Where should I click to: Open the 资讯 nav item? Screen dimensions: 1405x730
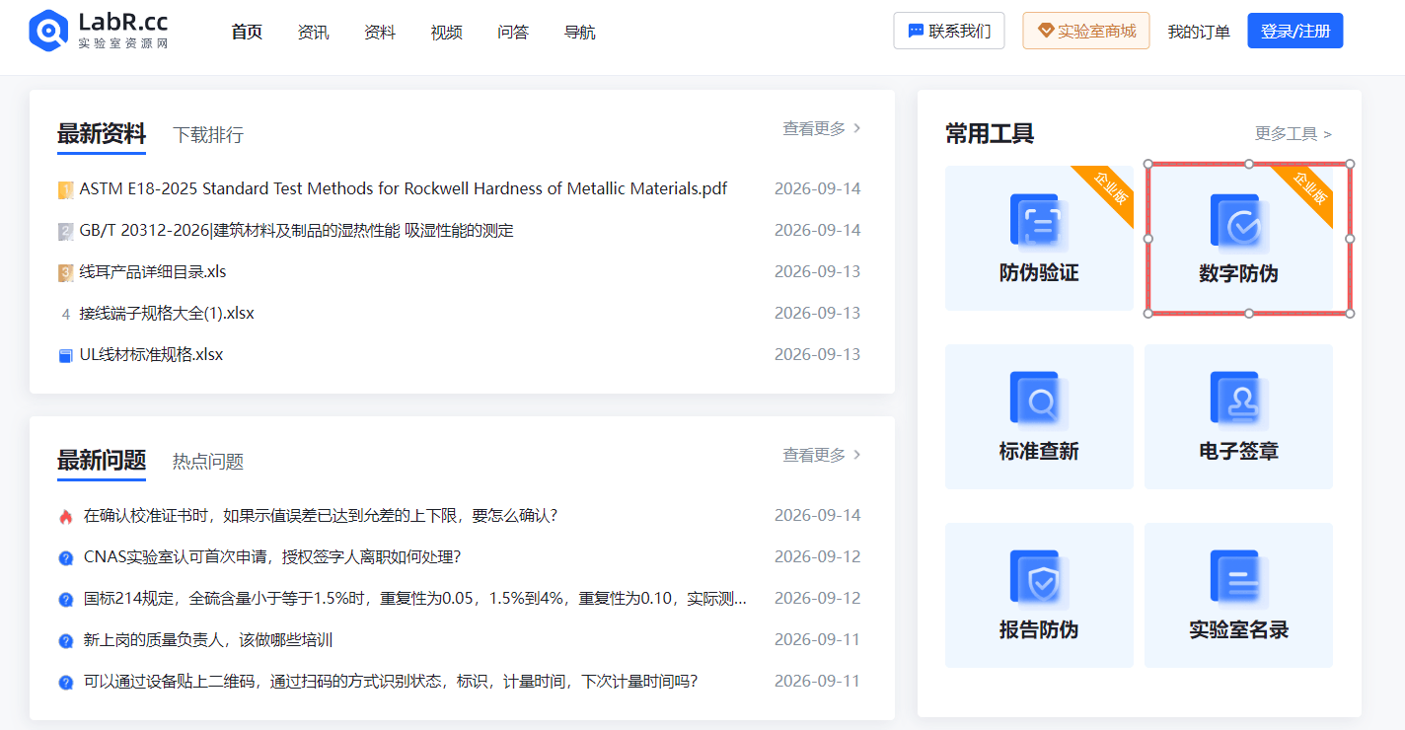[313, 32]
